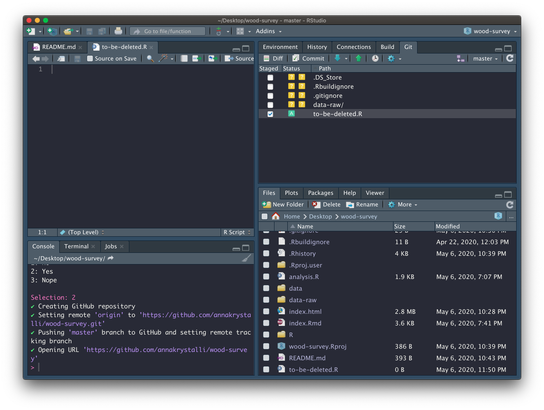Open index.html in the Files list
544x410 pixels.
[x=305, y=311]
